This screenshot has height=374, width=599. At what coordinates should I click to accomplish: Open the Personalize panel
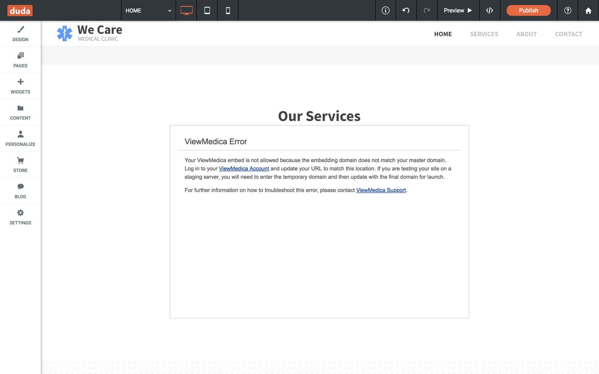point(20,137)
